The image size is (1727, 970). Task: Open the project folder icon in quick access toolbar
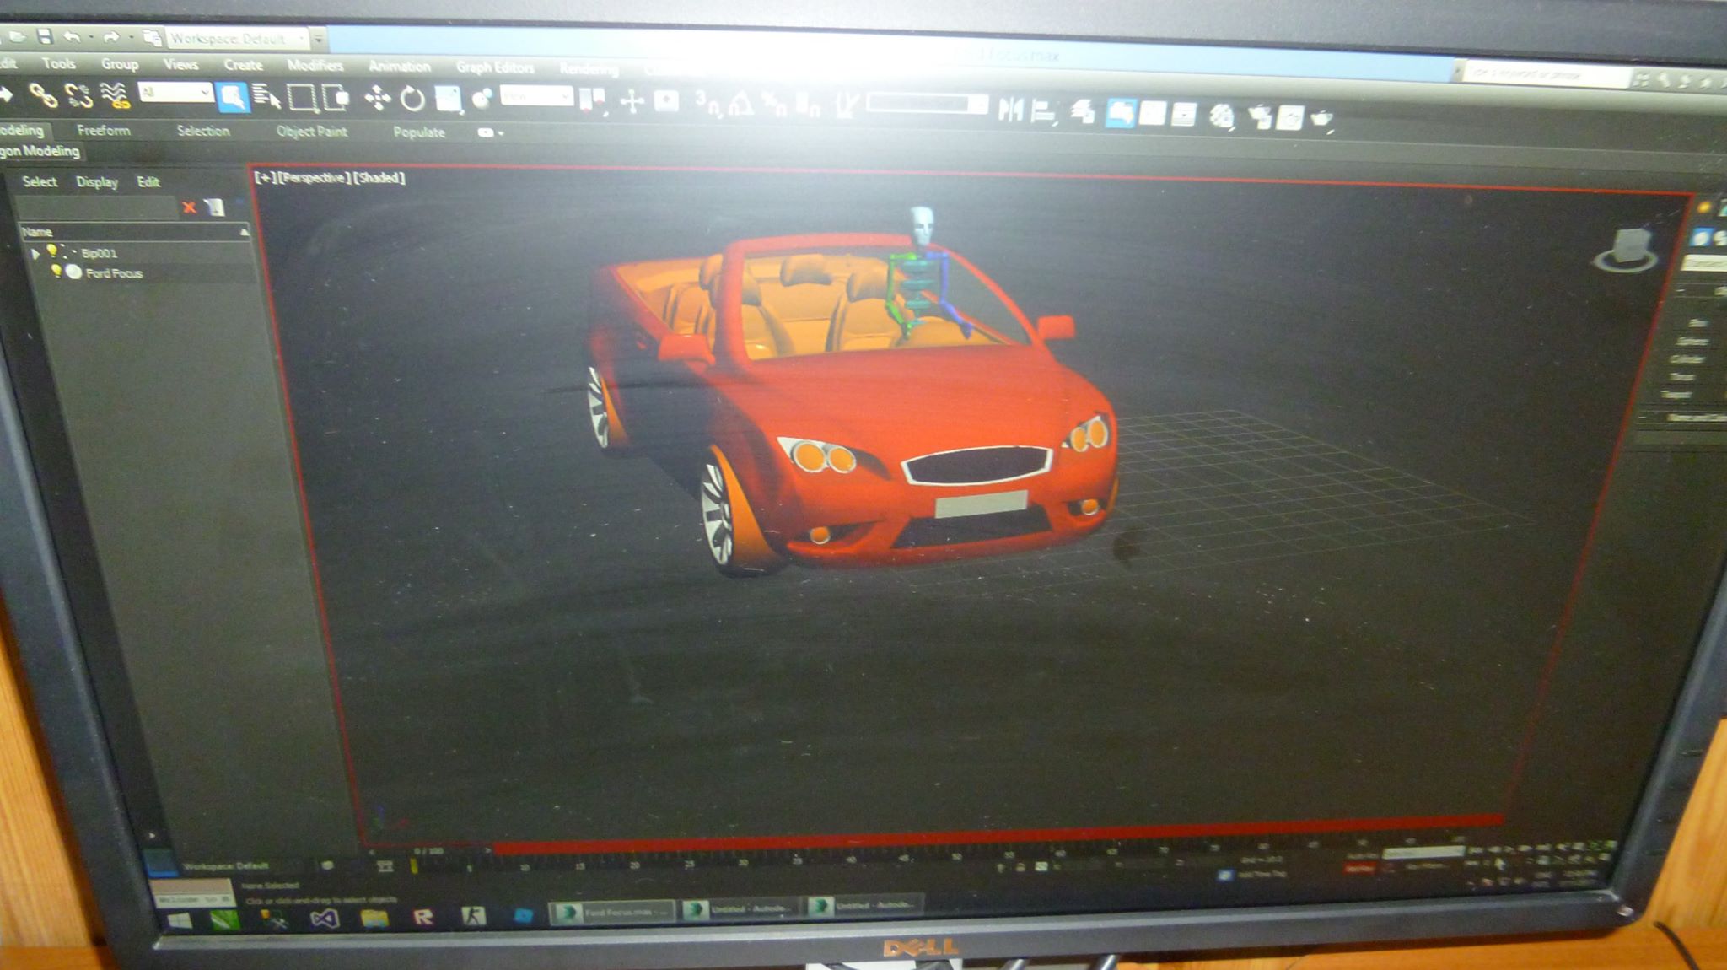152,37
